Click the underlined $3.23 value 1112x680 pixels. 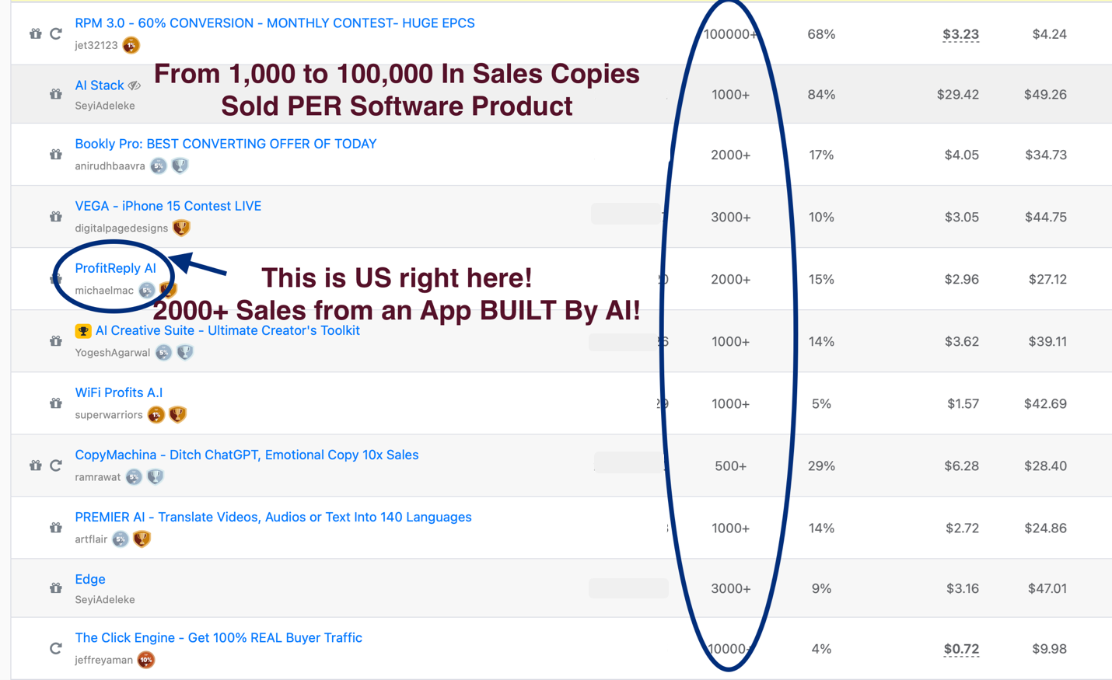click(960, 34)
